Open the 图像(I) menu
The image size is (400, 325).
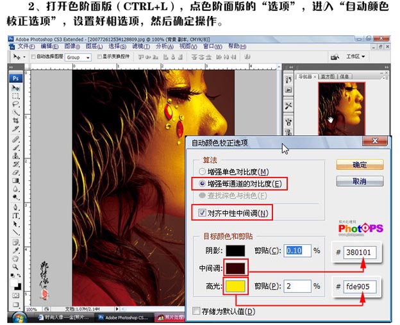[x=72, y=46]
